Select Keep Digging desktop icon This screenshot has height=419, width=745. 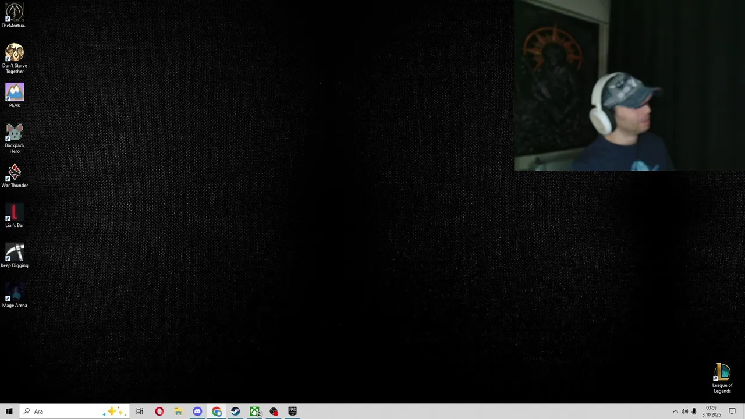15,256
